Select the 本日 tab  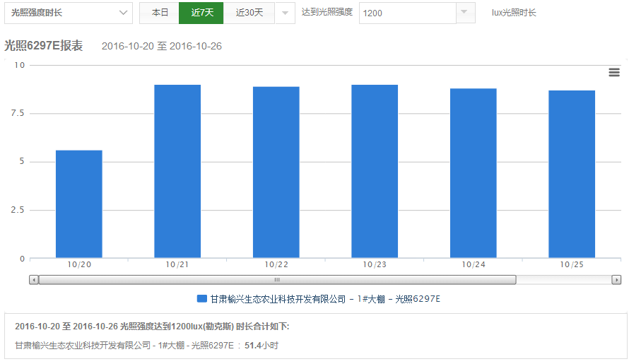(160, 13)
